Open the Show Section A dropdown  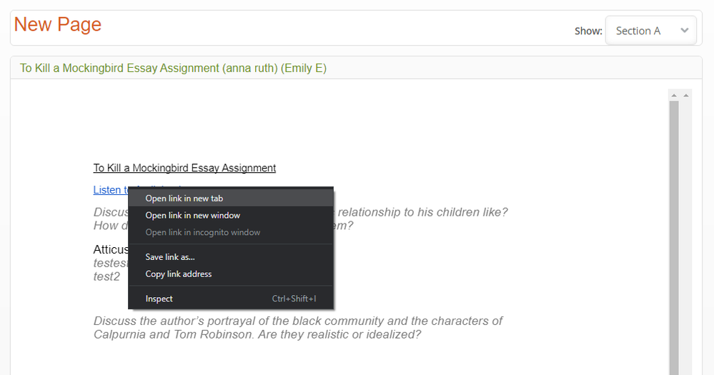pyautogui.click(x=650, y=31)
